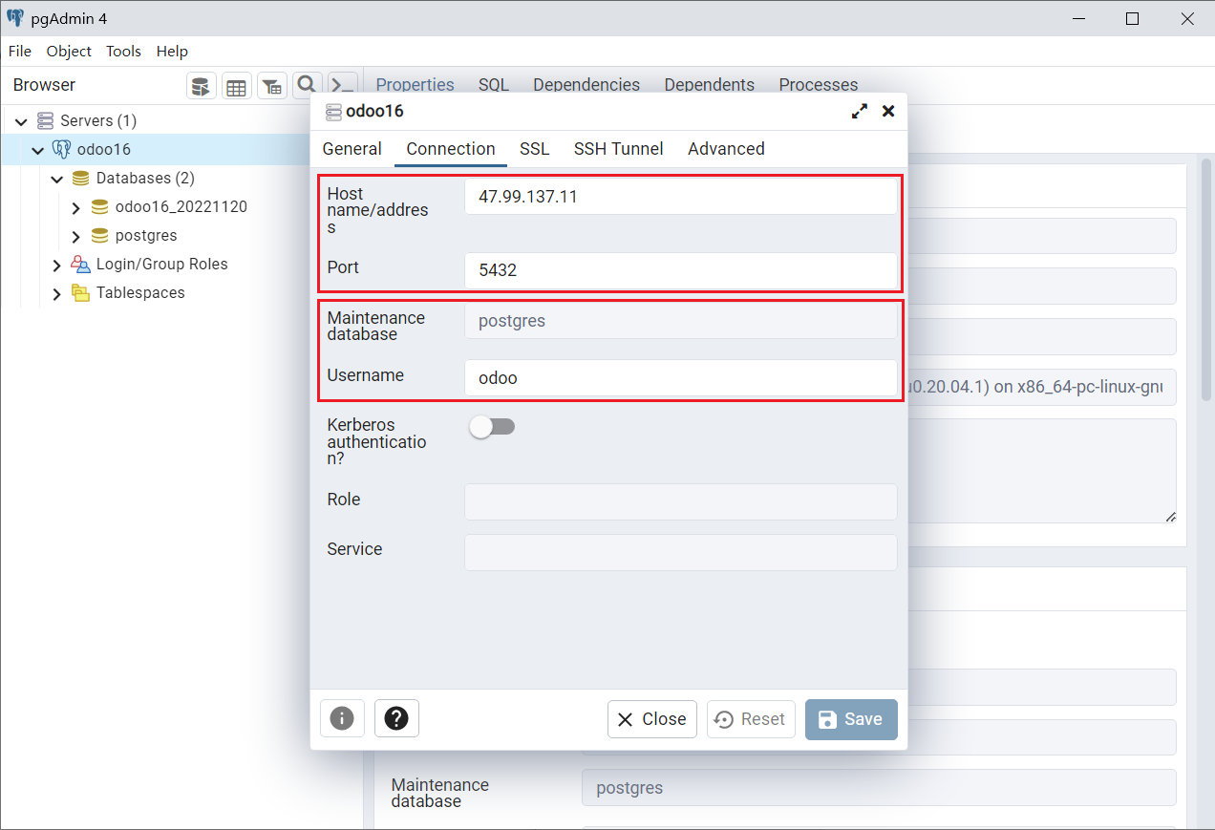1215x830 pixels.
Task: Collapse the odoo16 server node
Action: click(x=38, y=150)
